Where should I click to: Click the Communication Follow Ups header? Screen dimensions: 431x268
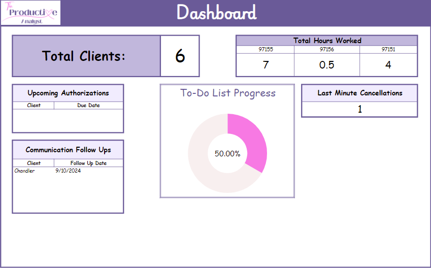pos(68,150)
